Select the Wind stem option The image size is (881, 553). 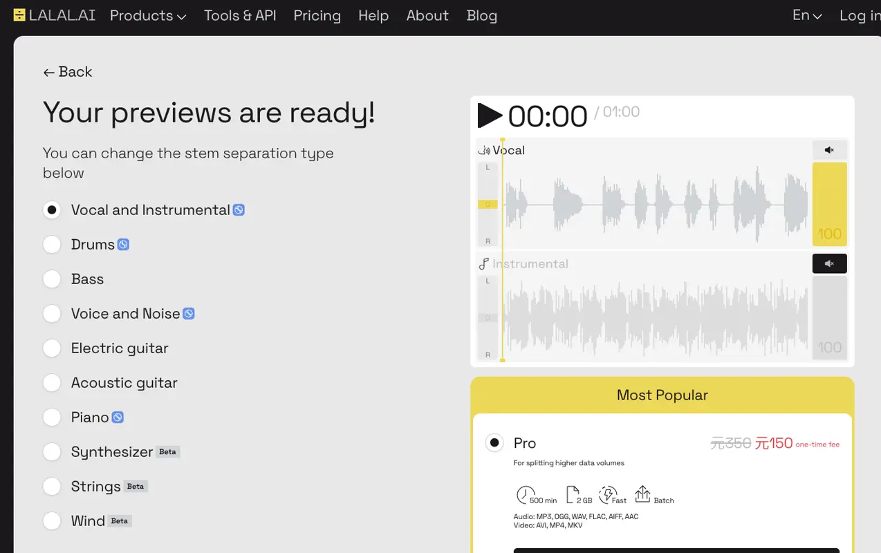[x=52, y=521]
